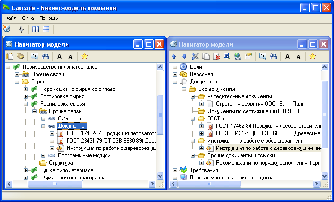Increase font size in right navigator

click(287, 57)
